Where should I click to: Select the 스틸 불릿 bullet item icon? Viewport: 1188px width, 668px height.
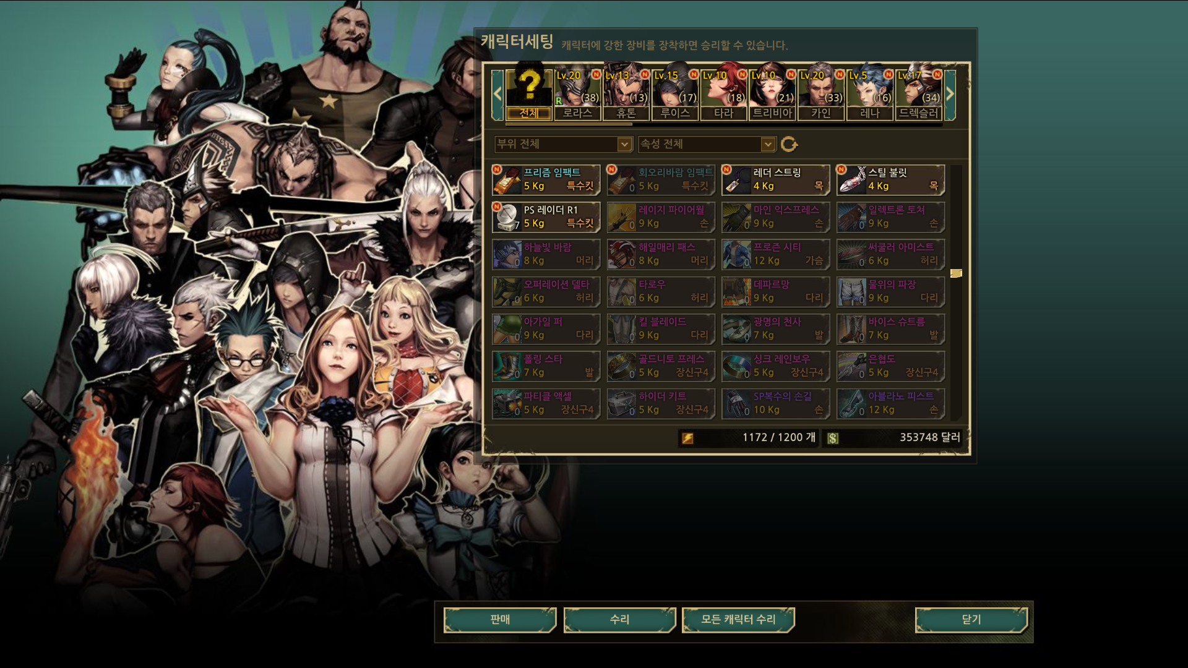[852, 180]
